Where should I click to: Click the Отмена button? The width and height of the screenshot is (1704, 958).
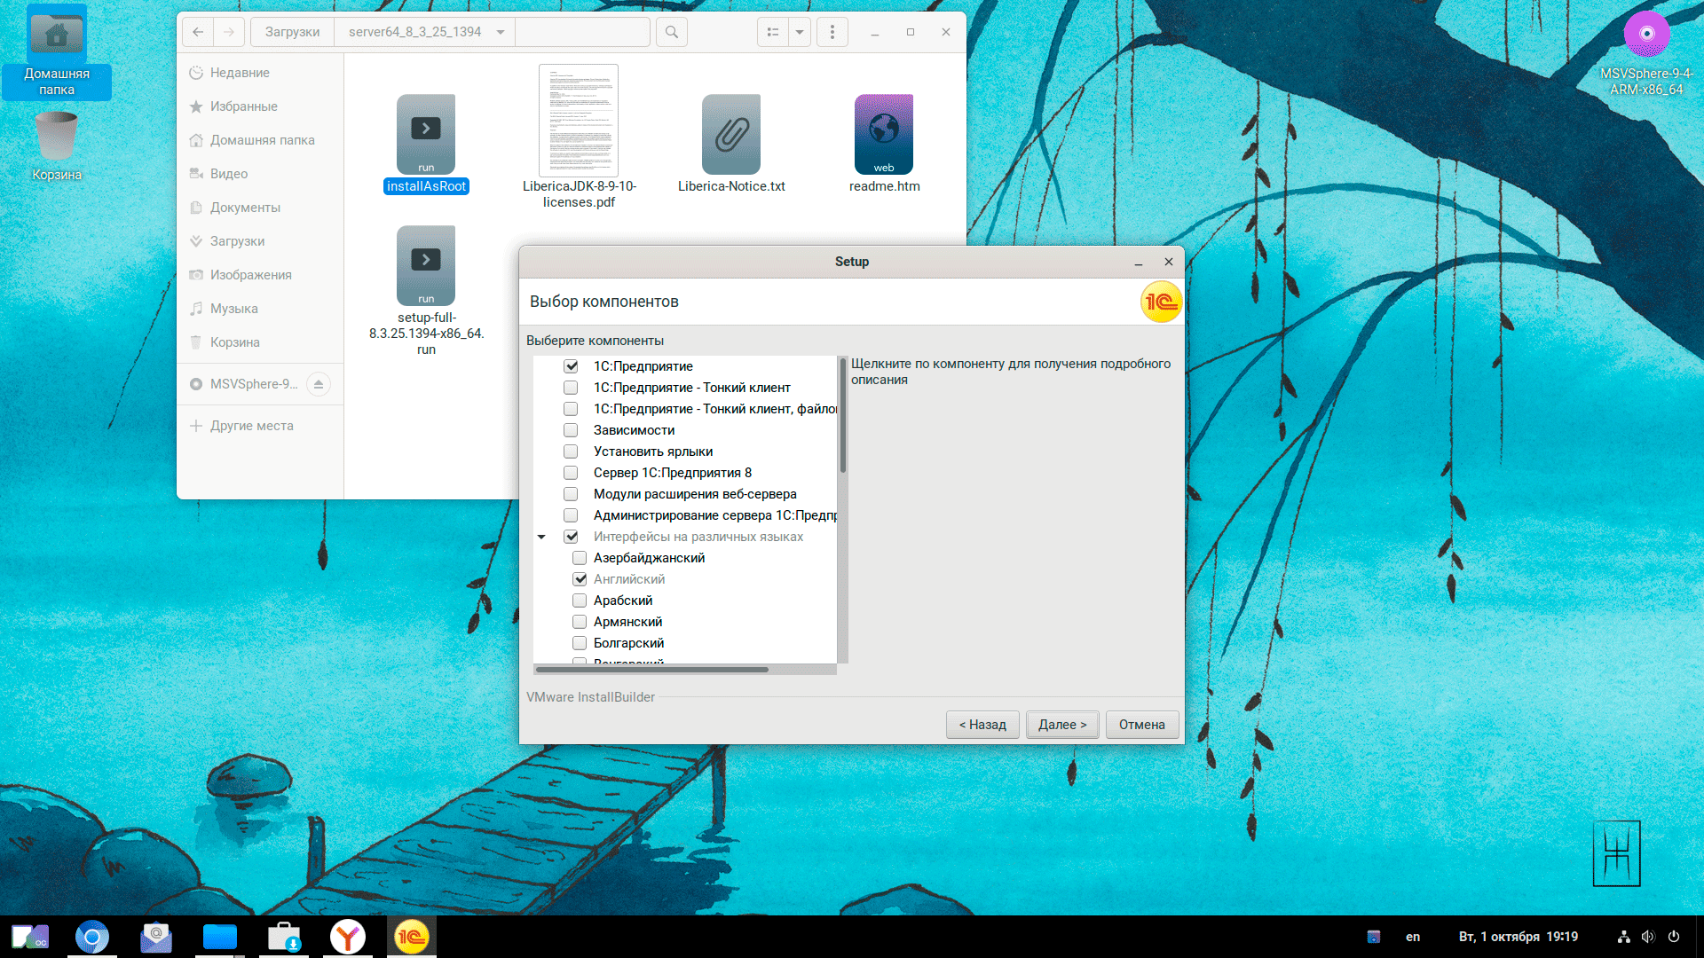point(1141,725)
